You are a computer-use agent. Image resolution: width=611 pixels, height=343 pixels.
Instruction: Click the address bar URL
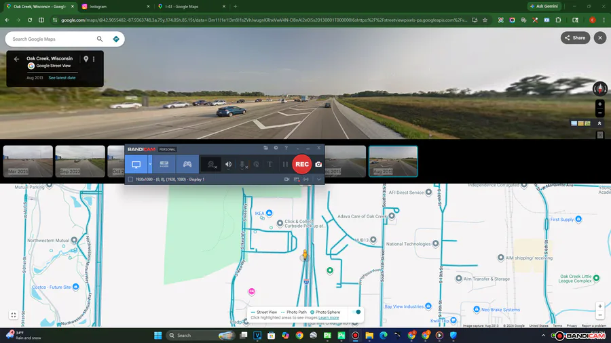264,20
